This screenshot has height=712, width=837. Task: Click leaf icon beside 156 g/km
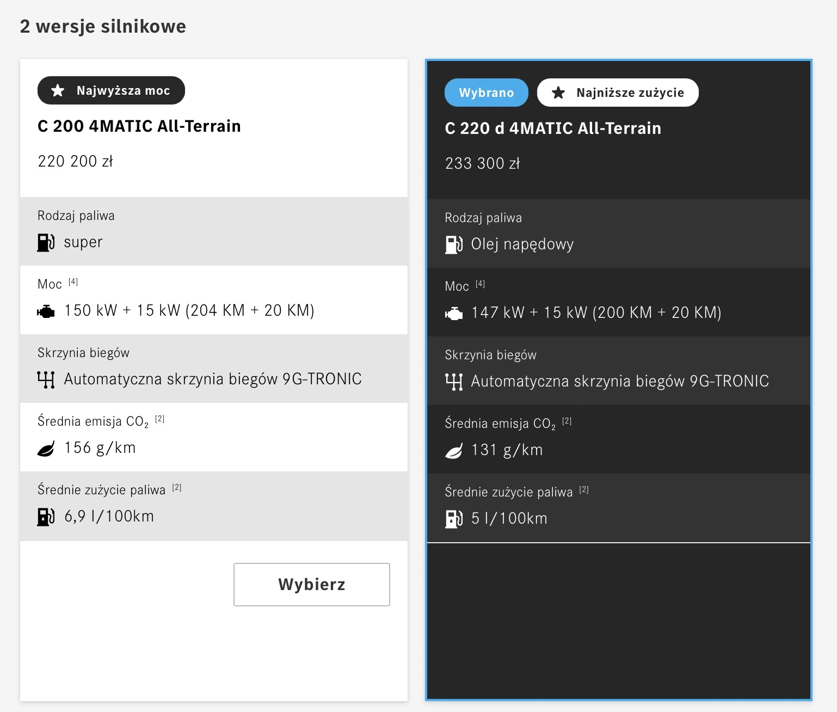46,449
